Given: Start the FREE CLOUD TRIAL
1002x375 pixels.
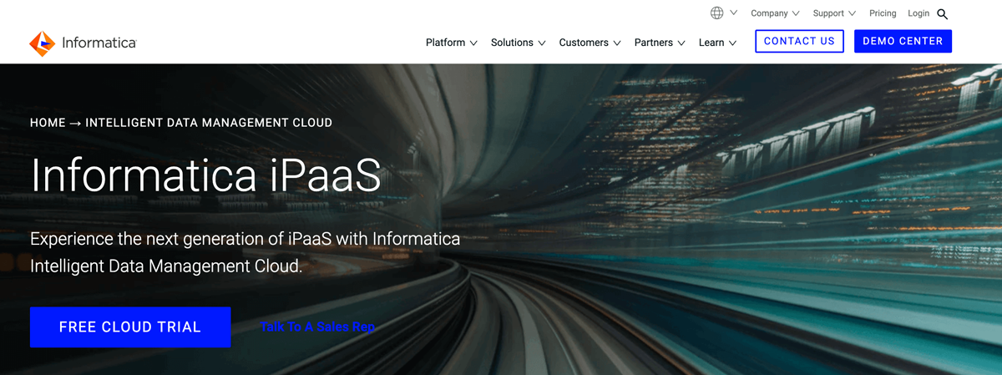Looking at the screenshot, I should point(130,327).
